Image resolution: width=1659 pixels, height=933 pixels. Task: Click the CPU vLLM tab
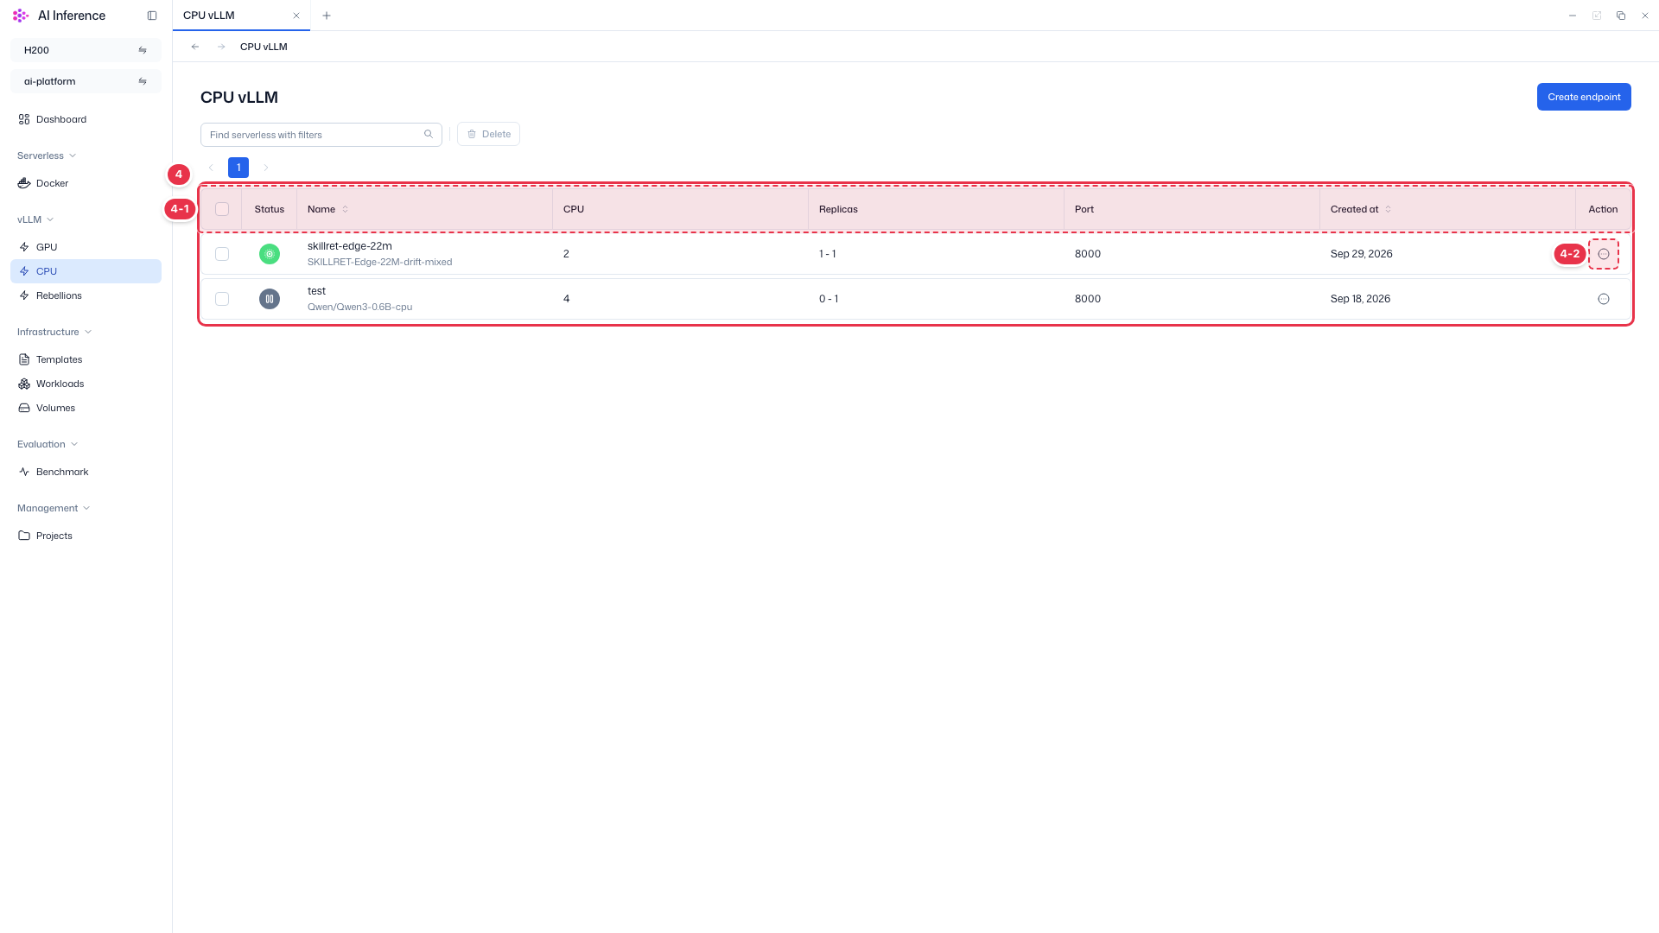point(241,16)
